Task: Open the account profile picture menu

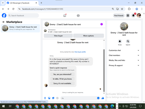Action: click(x=139, y=15)
